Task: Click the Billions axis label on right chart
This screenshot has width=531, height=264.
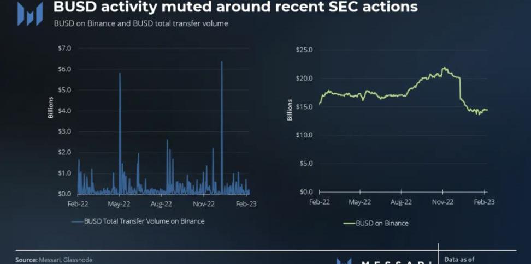Action: (x=290, y=110)
